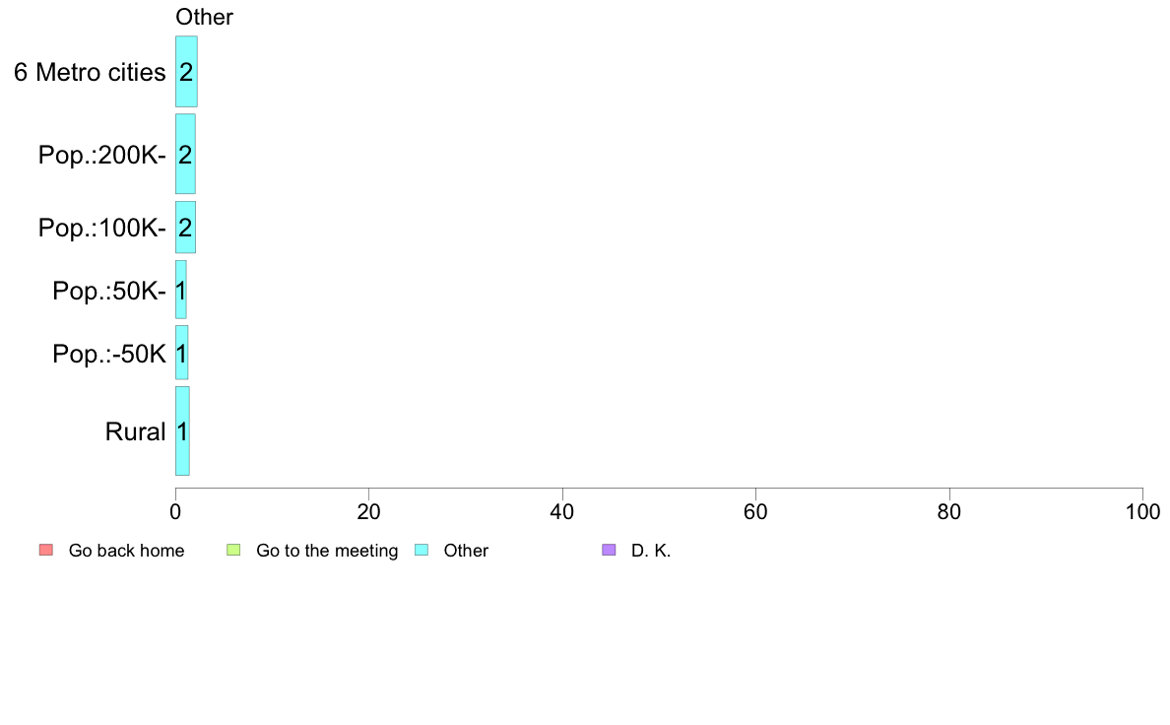Select the 6 Metro cities bar
The width and height of the screenshot is (1170, 725).
pyautogui.click(x=186, y=72)
